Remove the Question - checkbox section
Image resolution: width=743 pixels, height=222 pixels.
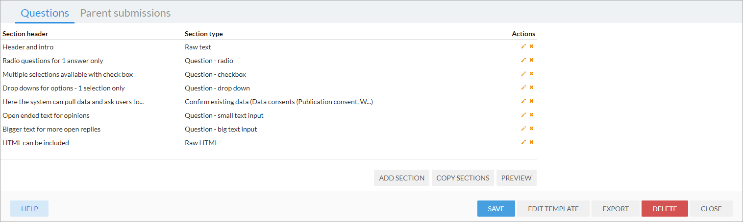click(531, 74)
